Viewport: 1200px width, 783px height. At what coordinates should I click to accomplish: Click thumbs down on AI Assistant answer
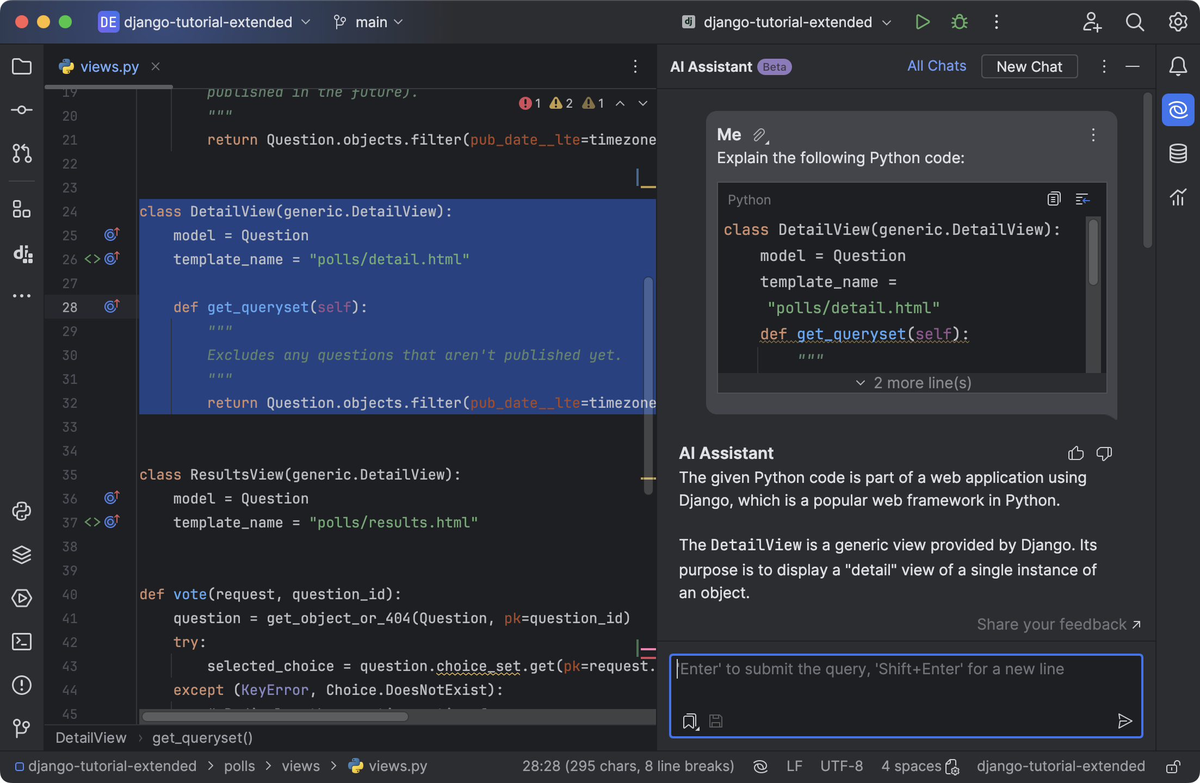[1104, 453]
